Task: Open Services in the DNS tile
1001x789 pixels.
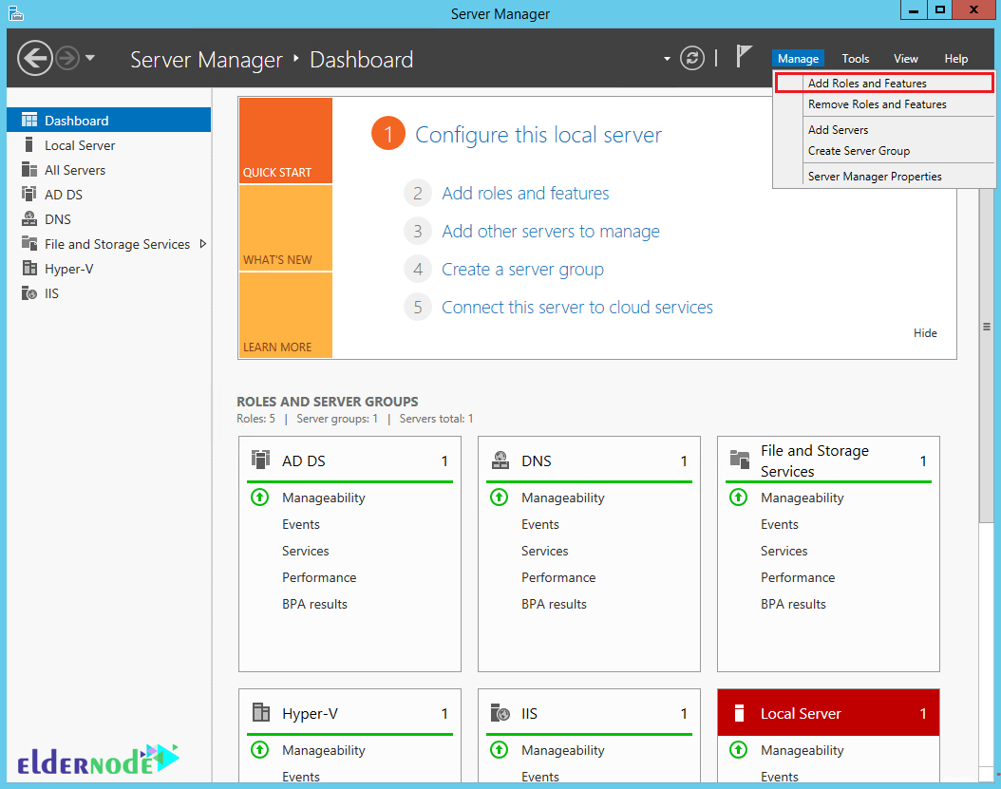Action: tap(544, 551)
